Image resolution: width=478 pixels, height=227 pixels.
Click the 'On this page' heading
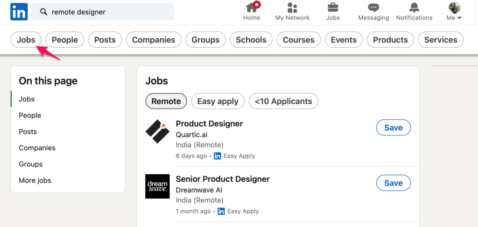[48, 81]
